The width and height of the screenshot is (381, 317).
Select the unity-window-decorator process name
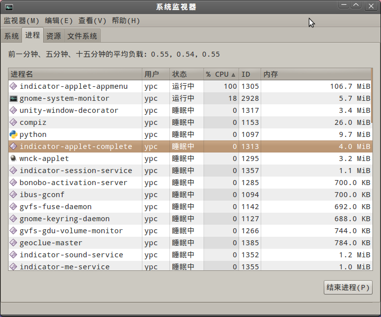click(69, 110)
